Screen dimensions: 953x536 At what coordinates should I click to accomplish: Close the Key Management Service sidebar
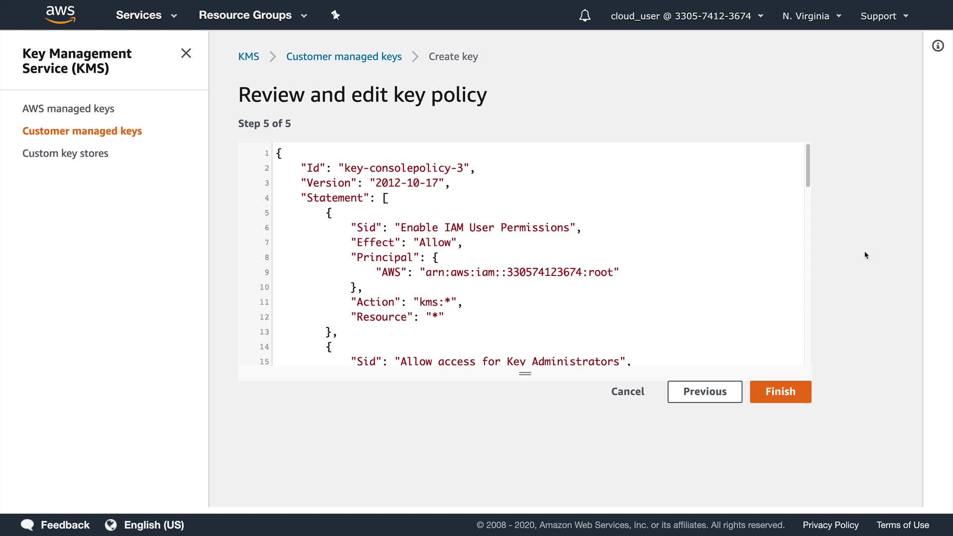[186, 53]
